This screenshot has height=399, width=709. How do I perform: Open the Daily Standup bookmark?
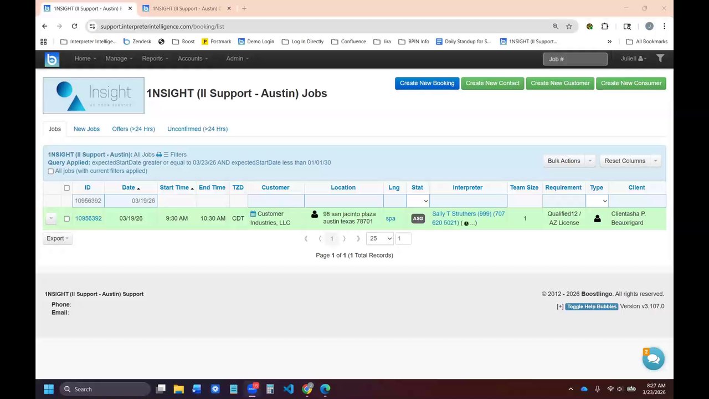point(464,42)
